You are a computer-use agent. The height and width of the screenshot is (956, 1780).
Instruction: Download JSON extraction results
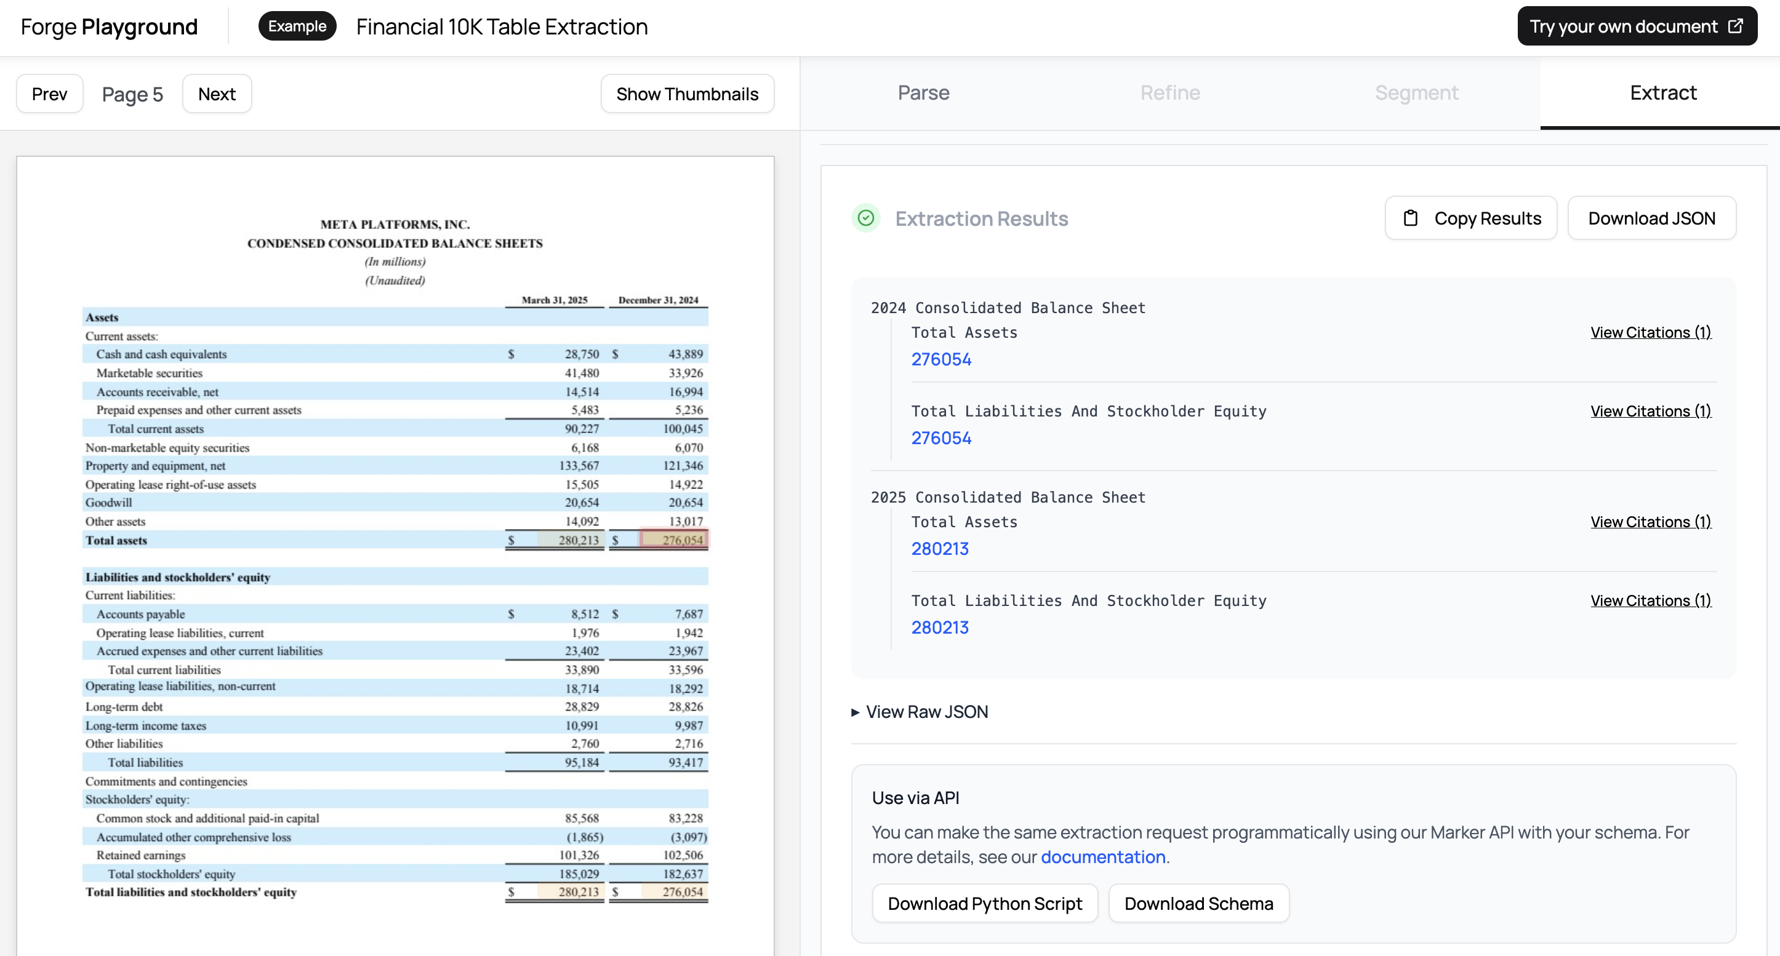(x=1651, y=218)
